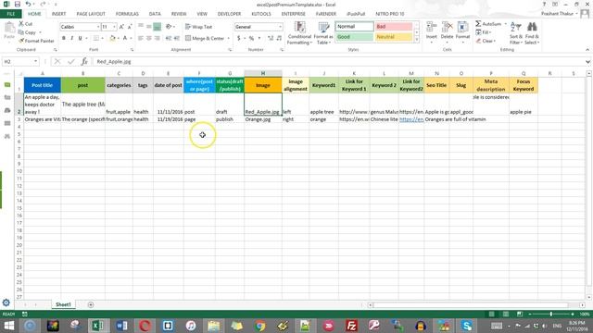Apply the font color A
Image resolution: width=593 pixels, height=333 pixels.
coord(125,38)
